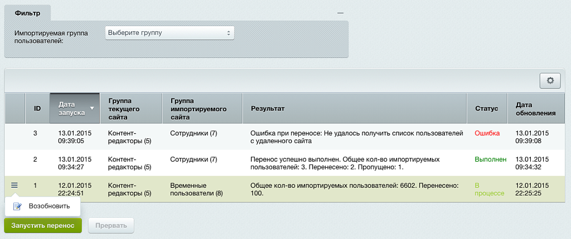Open the grid settings gear button
The width and height of the screenshot is (571, 239).
[x=550, y=81]
